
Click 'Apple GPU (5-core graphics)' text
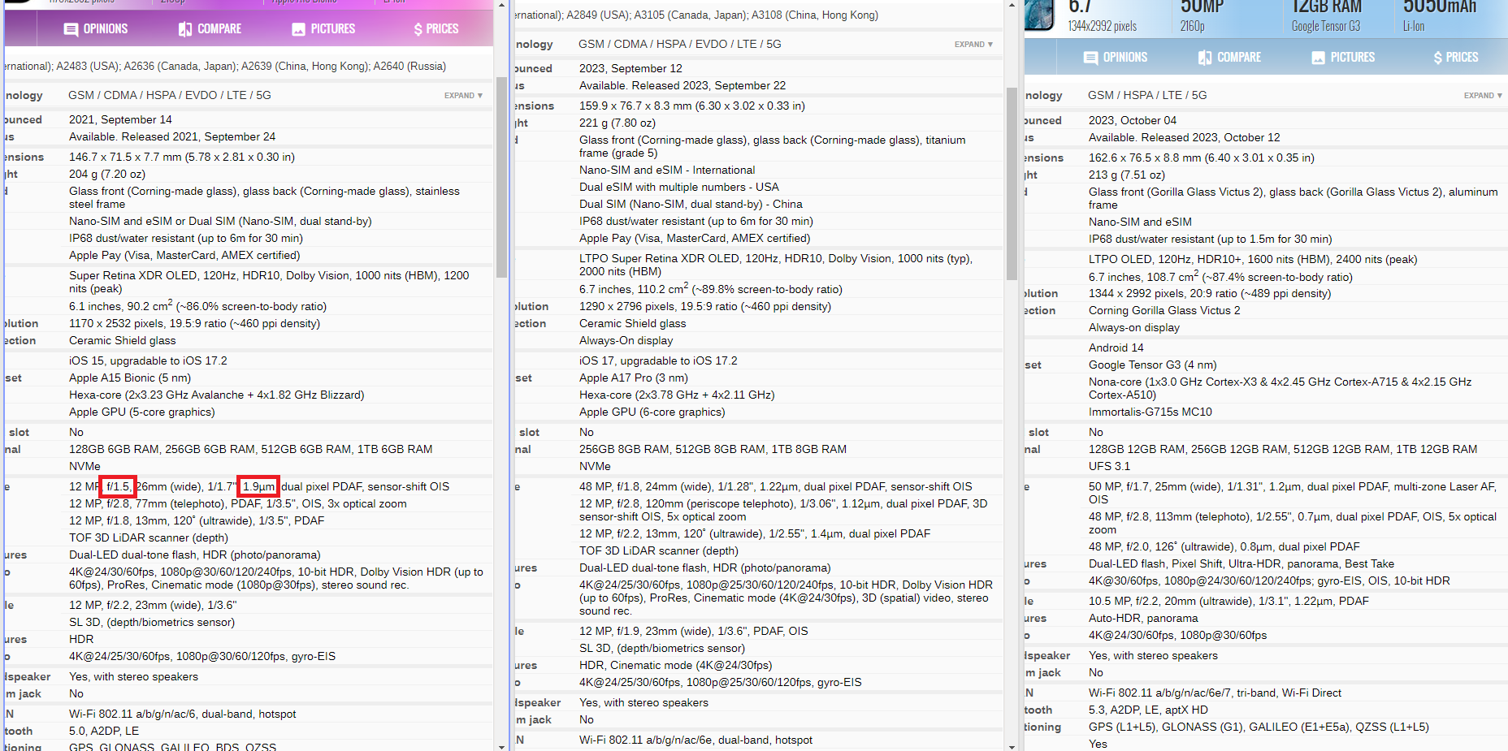(142, 412)
